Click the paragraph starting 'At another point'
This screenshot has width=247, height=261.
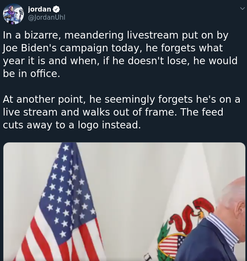121,112
